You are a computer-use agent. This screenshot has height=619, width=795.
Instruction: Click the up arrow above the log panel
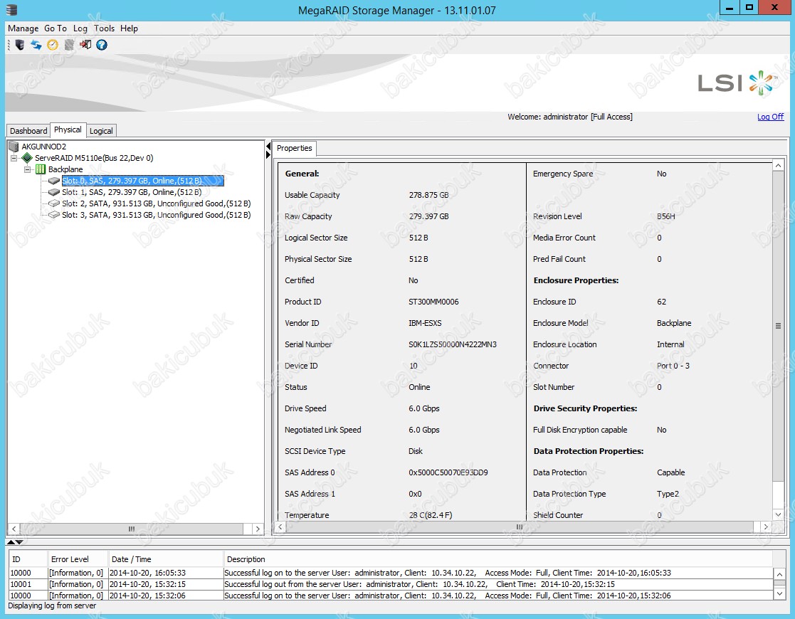10,542
